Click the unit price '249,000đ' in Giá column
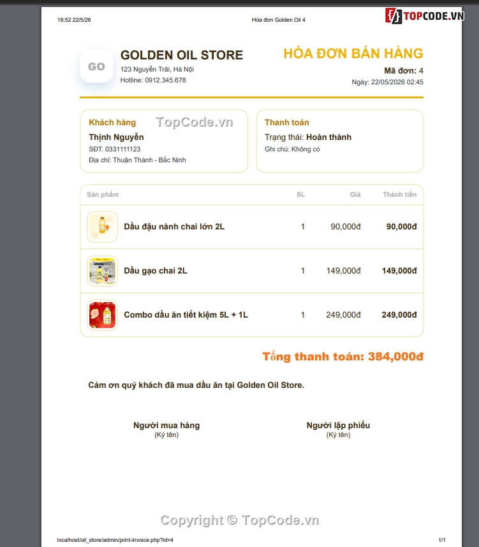 pyautogui.click(x=343, y=314)
